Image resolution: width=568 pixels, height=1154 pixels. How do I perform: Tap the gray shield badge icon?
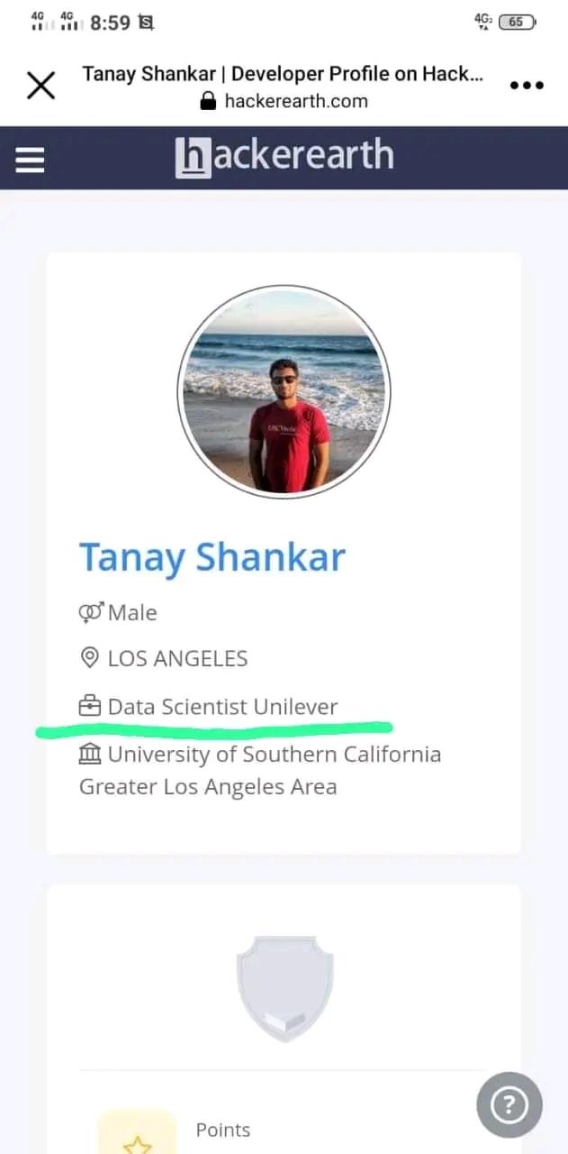click(x=284, y=988)
